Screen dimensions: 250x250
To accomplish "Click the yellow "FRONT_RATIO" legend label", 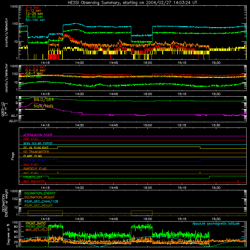I will tap(36, 223).
